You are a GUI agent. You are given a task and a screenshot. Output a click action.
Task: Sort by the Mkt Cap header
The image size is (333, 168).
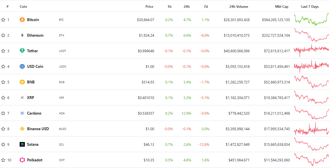(282, 7)
